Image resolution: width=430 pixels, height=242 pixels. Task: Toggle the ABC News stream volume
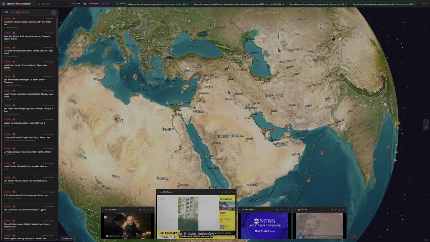pyautogui.click(x=281, y=210)
